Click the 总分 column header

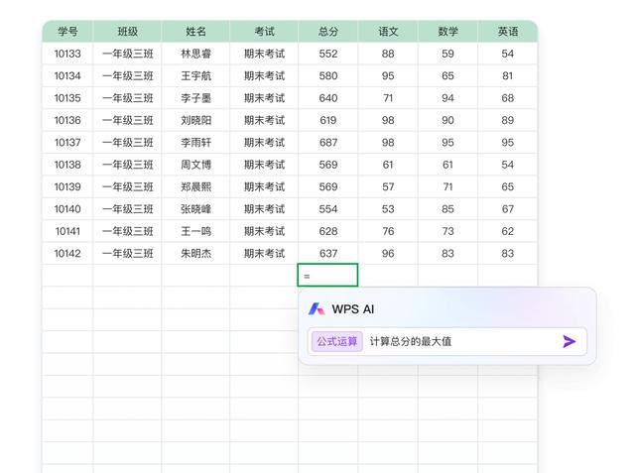tap(328, 32)
